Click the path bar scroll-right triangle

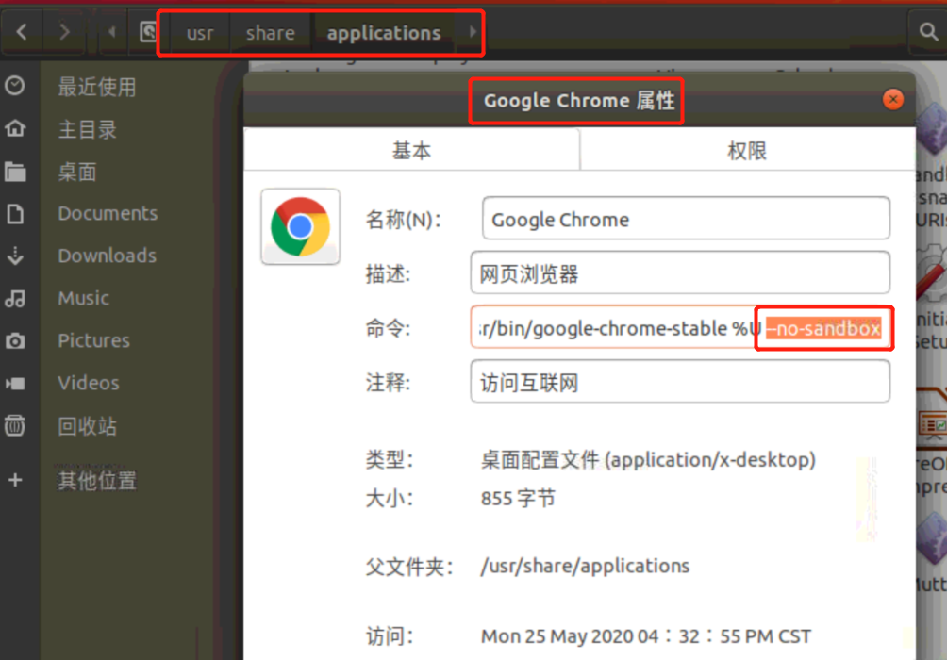point(473,31)
